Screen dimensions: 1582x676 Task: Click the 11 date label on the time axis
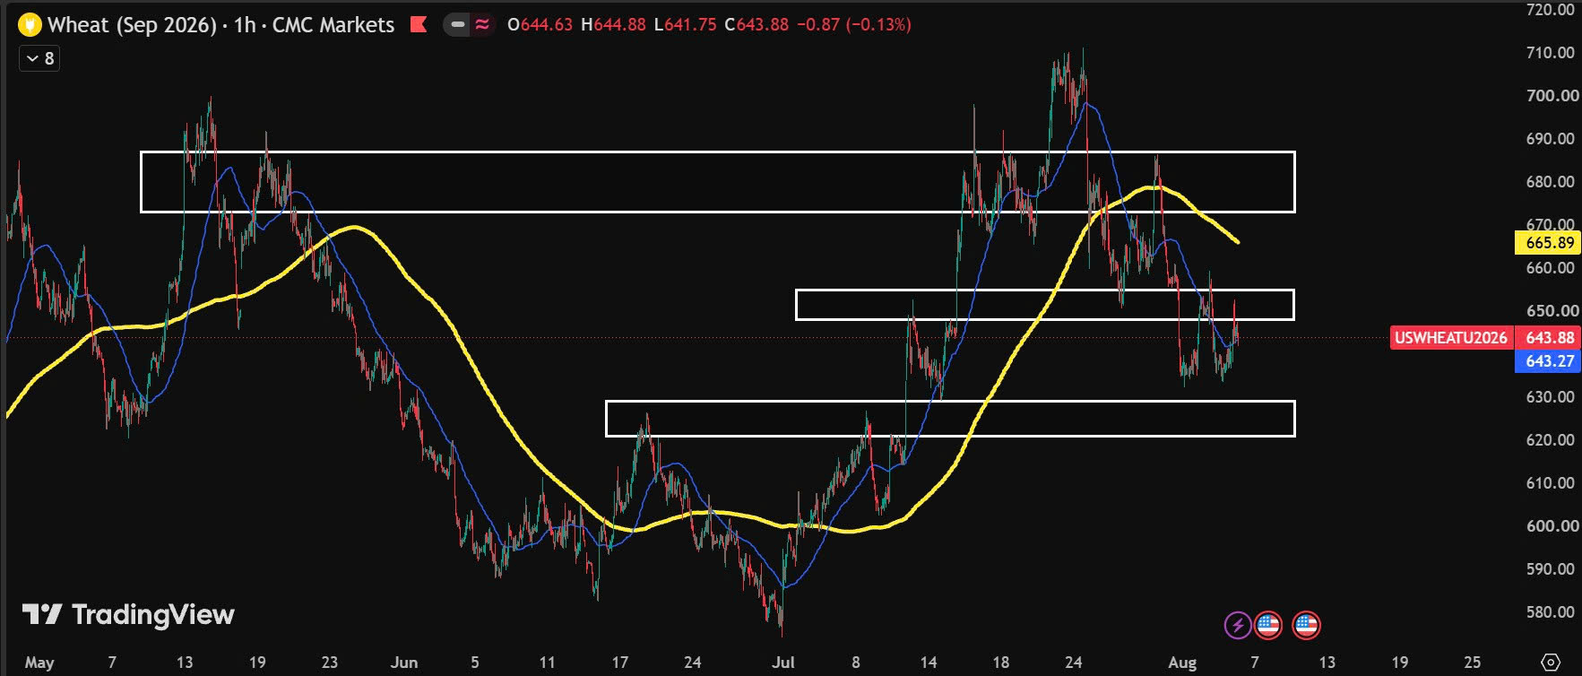click(x=547, y=663)
